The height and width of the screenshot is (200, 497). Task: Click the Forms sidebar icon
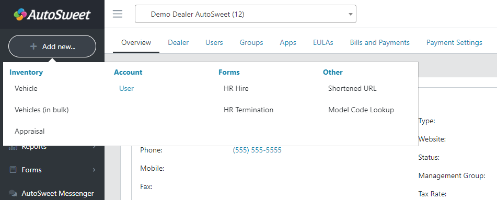[13, 170]
